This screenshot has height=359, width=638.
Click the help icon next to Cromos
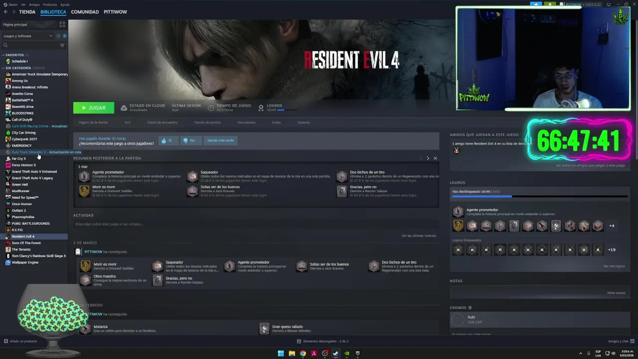coord(470,308)
